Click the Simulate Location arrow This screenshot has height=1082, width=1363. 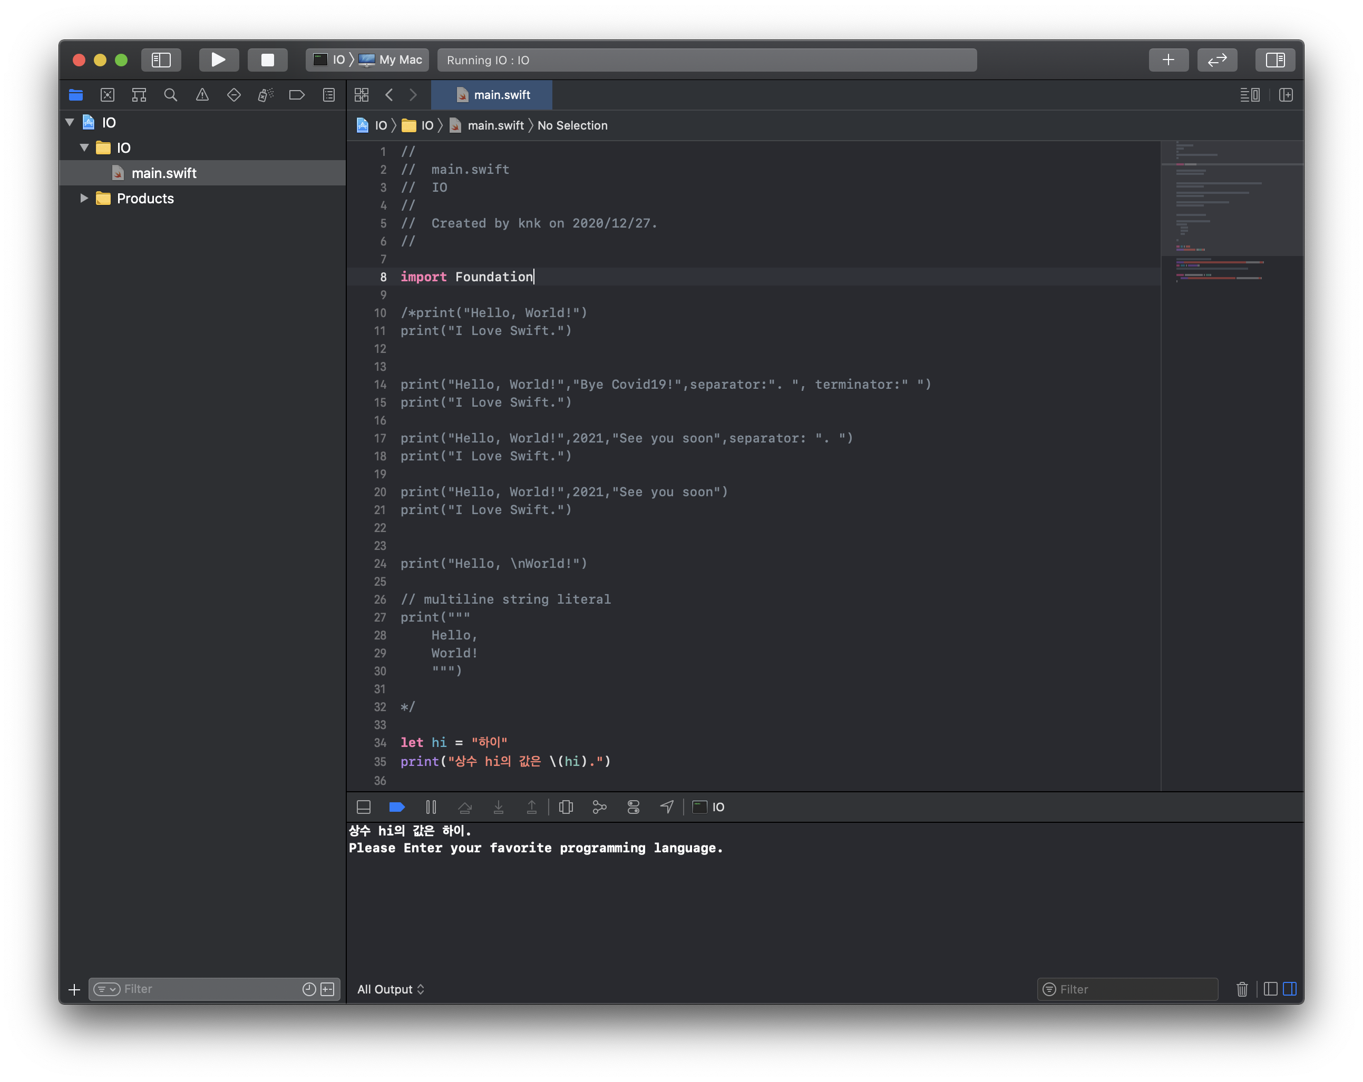(667, 807)
